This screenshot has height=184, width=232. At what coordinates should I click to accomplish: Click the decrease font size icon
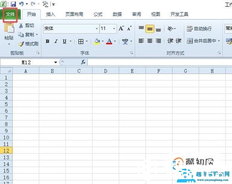(x=129, y=28)
